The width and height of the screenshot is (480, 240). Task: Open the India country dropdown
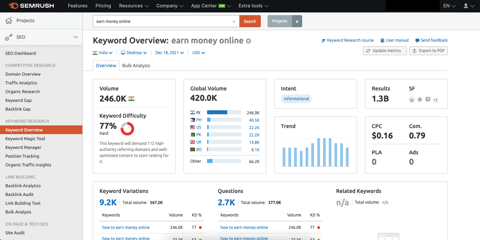(x=103, y=53)
